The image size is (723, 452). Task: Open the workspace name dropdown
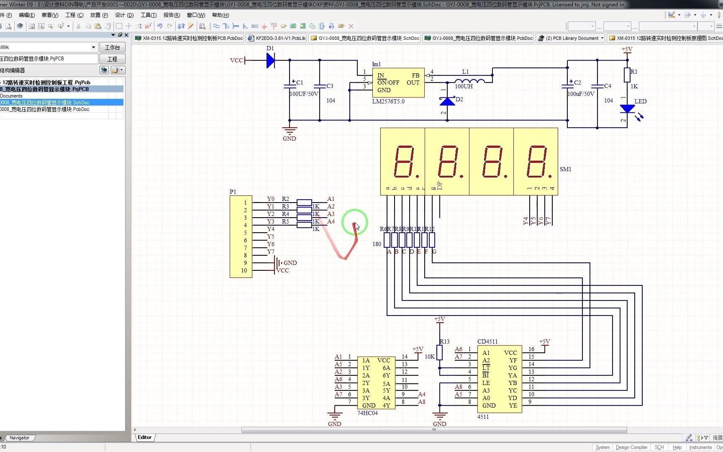point(93,47)
